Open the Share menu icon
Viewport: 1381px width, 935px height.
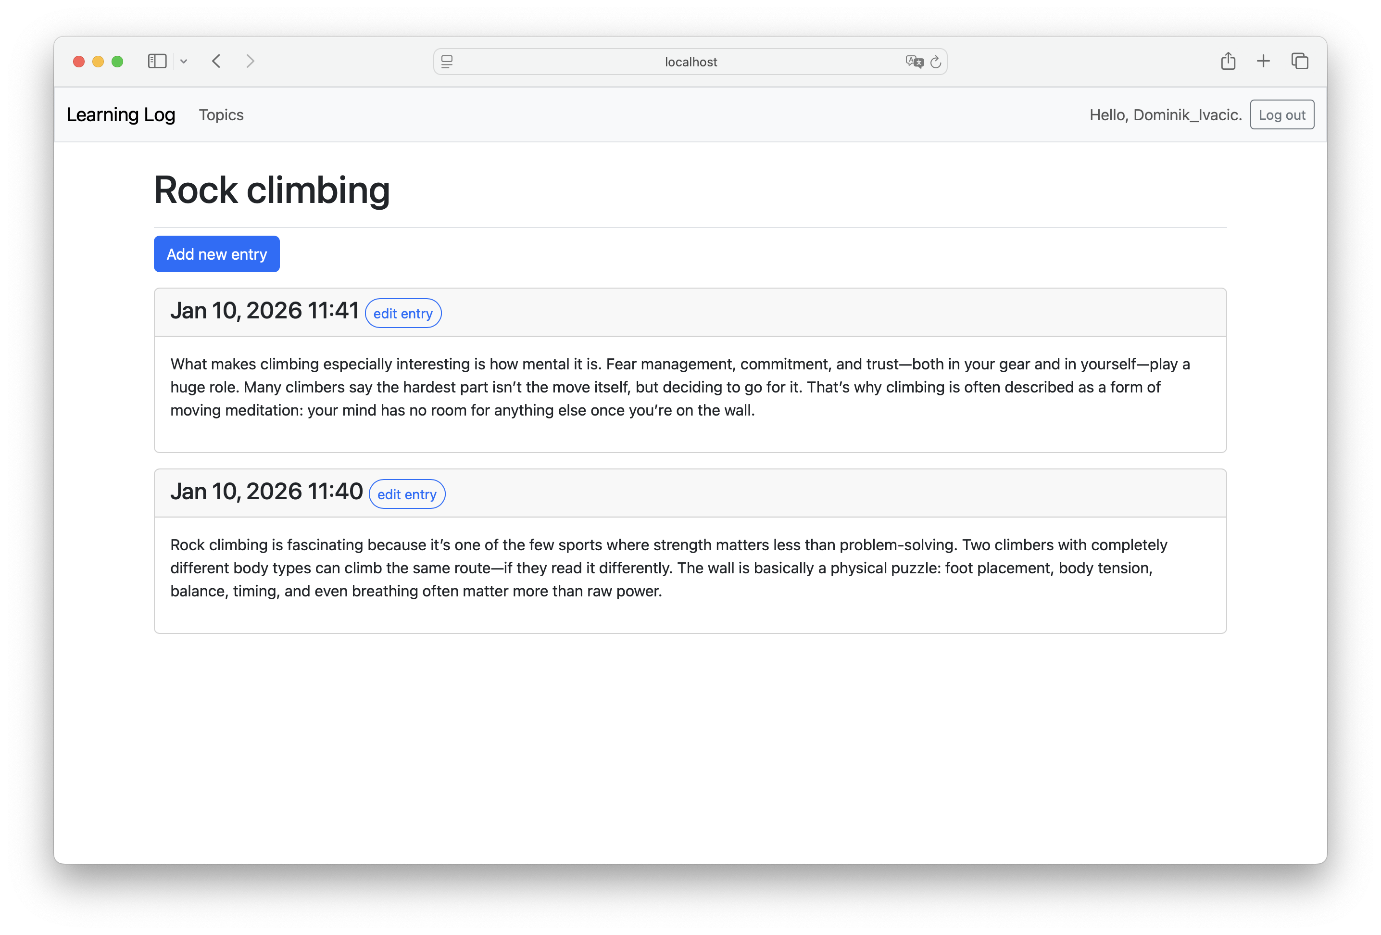coord(1228,61)
